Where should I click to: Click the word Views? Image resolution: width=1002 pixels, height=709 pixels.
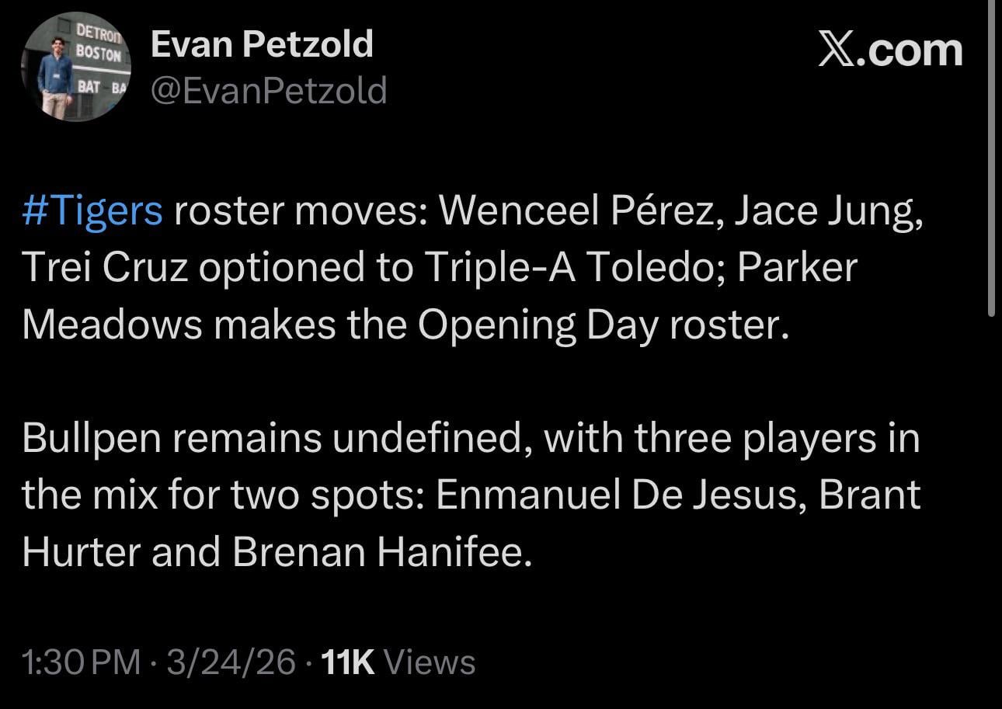pos(430,663)
